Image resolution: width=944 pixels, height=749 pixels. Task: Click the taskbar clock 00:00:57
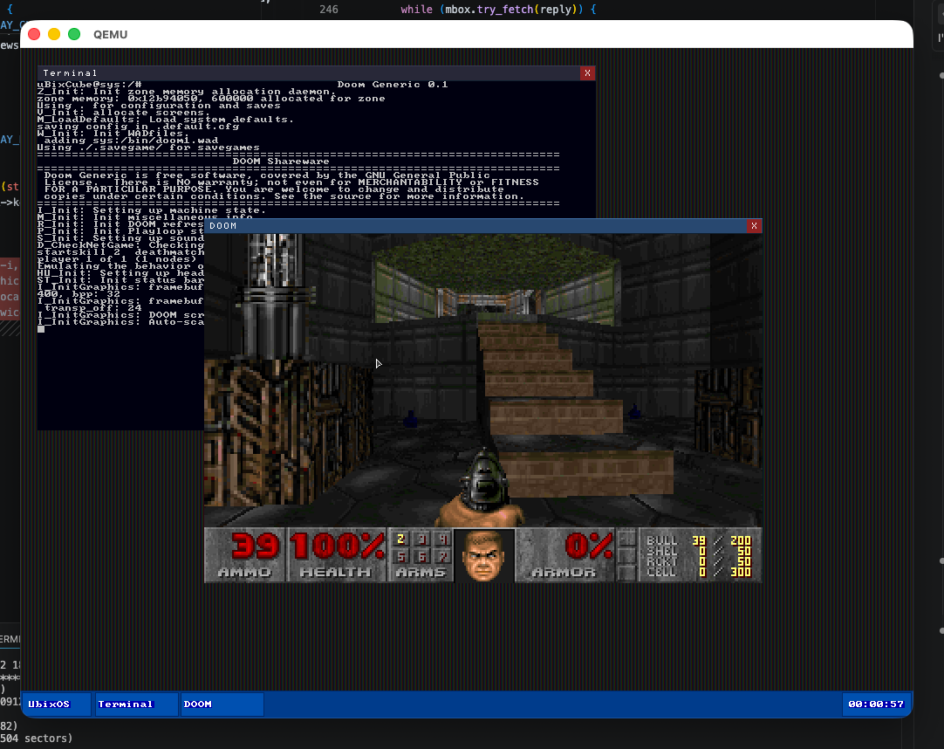point(876,704)
